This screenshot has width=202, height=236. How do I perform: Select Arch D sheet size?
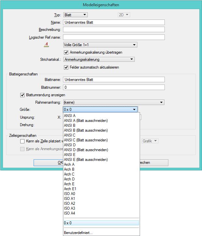[x=101, y=179]
